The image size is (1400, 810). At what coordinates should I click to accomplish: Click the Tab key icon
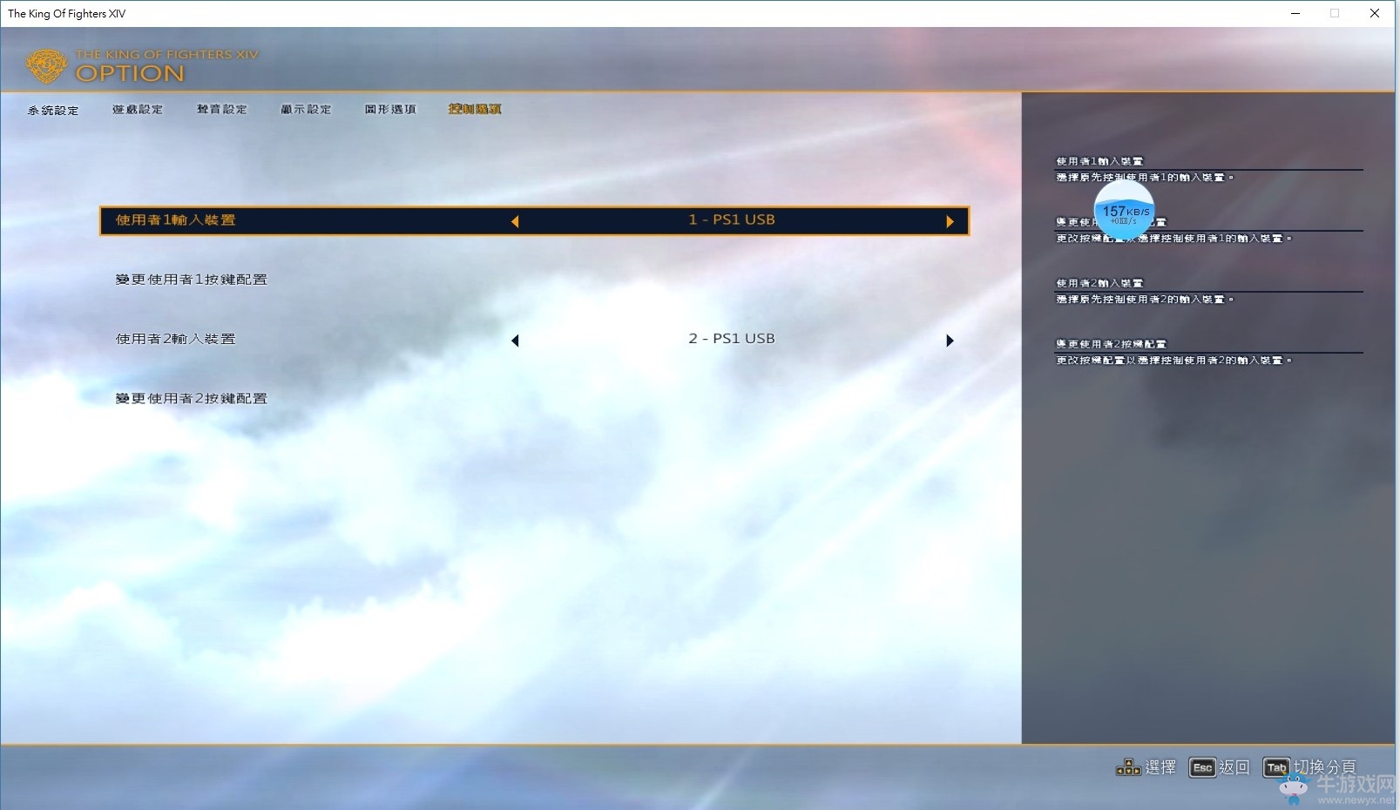(x=1276, y=767)
